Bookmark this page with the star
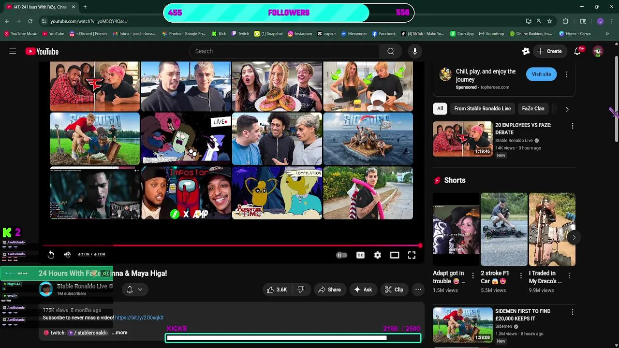This screenshot has width=619, height=348. tap(549, 21)
